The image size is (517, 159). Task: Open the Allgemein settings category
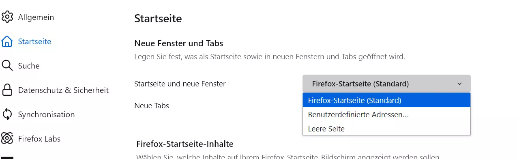point(36,17)
